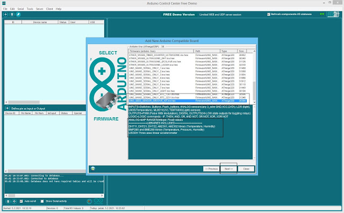The image size is (344, 213).
Task: Select ETHER_W5500_ULTRASONIC_DHT firmware row
Action: (188, 59)
